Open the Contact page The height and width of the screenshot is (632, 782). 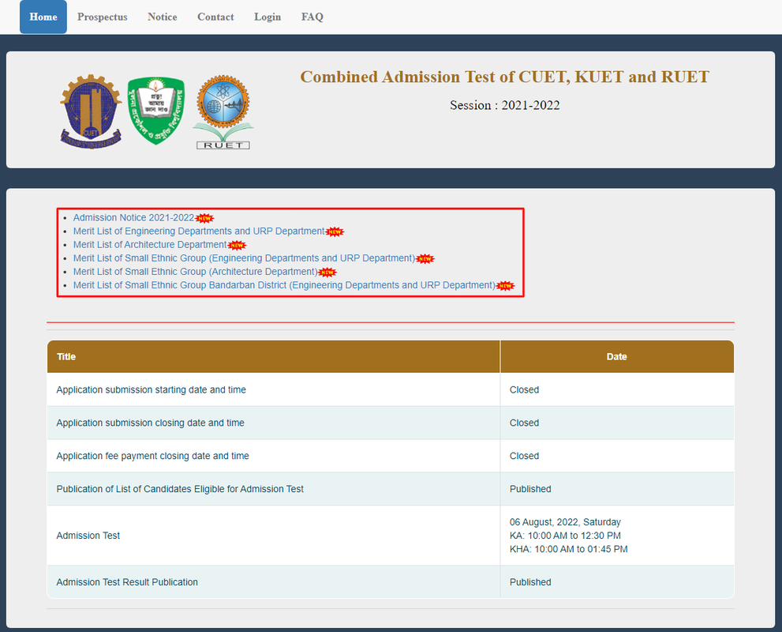click(x=215, y=17)
